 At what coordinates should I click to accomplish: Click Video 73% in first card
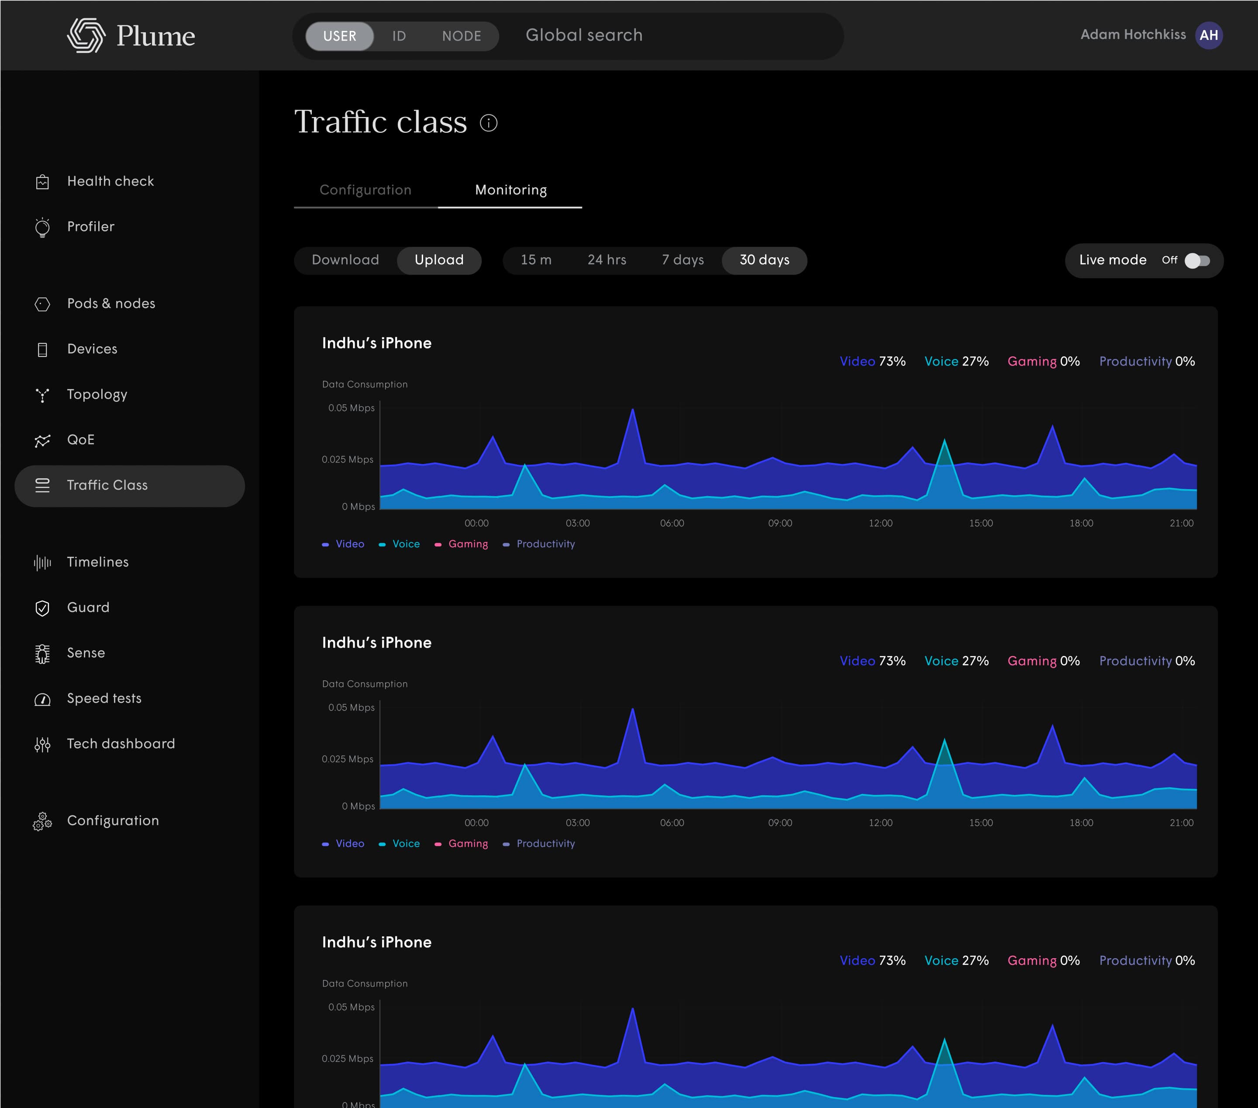(873, 362)
